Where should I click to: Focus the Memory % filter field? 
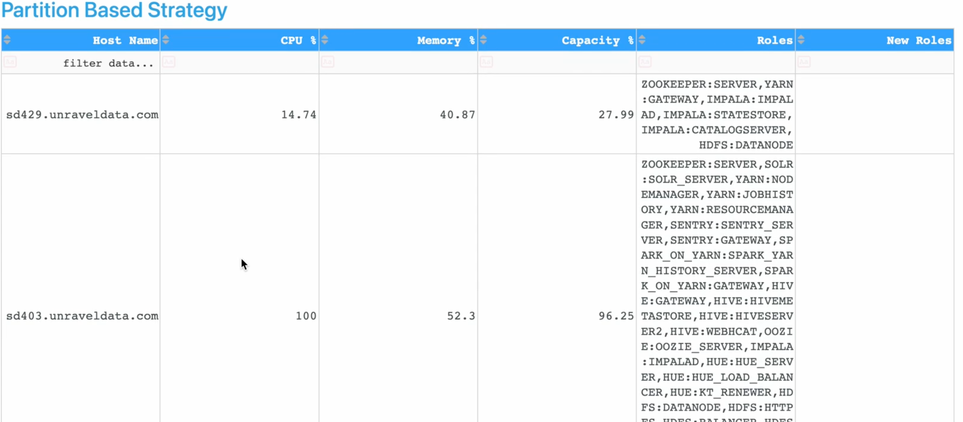pyautogui.click(x=399, y=63)
